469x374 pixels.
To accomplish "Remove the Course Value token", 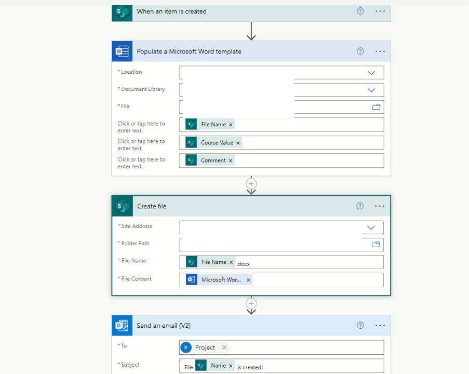I will click(x=238, y=143).
